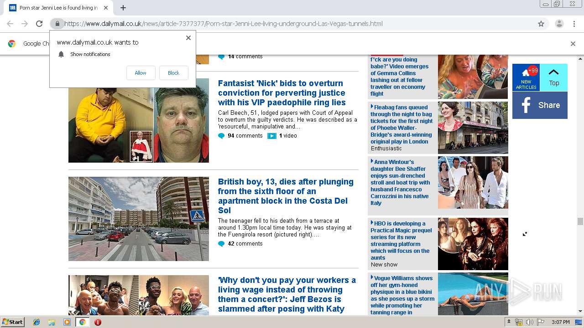Open Gemma Collins video story link
The height and width of the screenshot is (328, 584).
pyautogui.click(x=400, y=77)
